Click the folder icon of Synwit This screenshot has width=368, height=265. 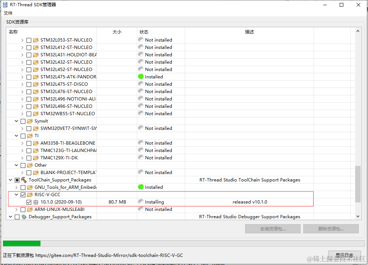[30, 121]
